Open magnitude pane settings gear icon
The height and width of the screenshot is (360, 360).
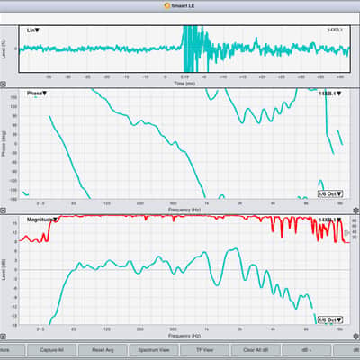pyautogui.click(x=356, y=337)
